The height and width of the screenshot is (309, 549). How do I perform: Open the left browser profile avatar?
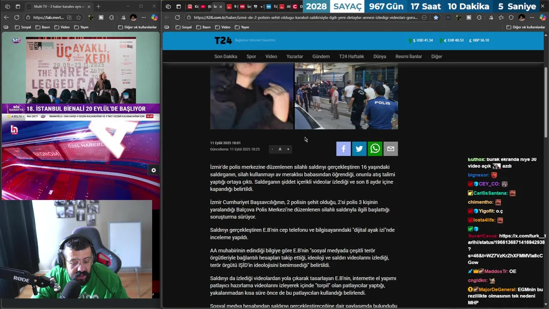(133, 17)
